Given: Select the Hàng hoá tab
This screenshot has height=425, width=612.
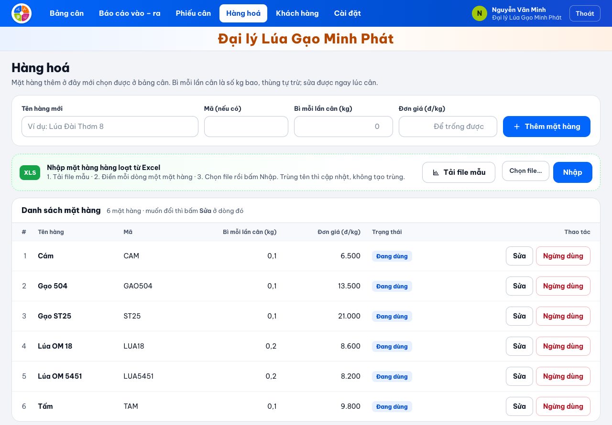Looking at the screenshot, I should click(x=243, y=13).
